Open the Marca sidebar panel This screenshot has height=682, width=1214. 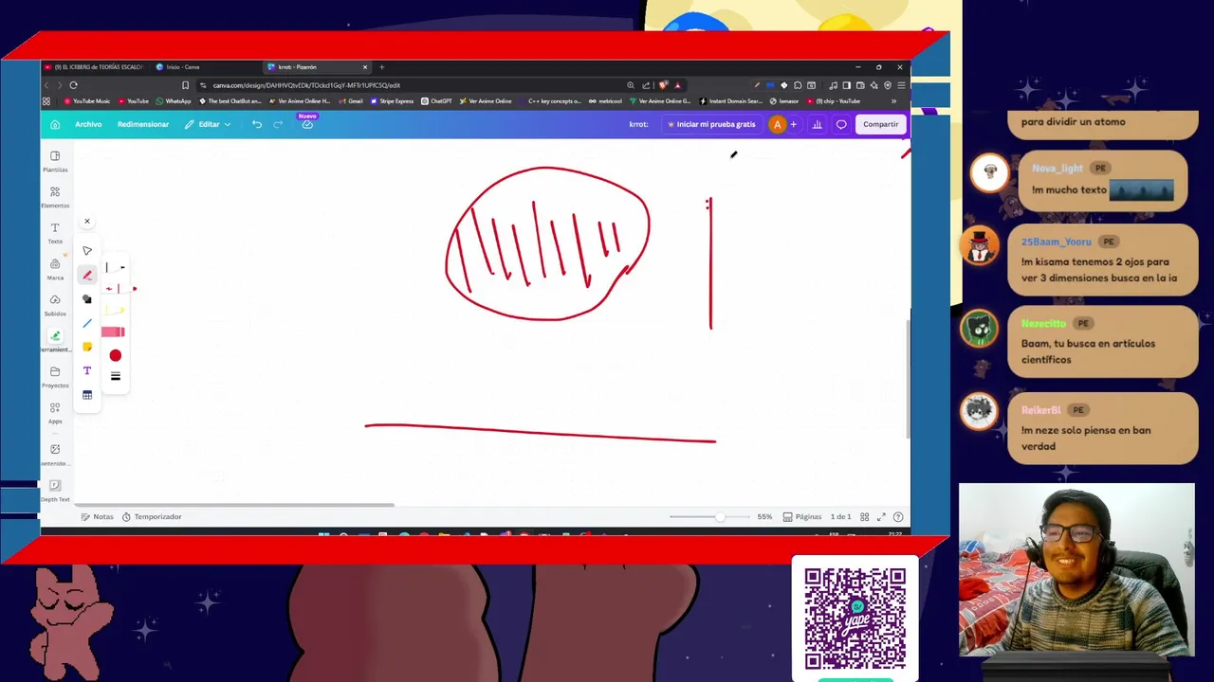(x=55, y=269)
